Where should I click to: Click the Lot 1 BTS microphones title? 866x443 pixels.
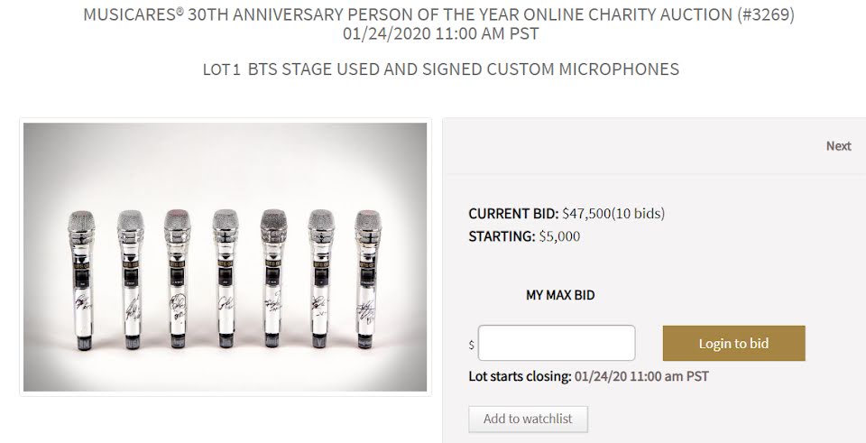pyautogui.click(x=440, y=69)
